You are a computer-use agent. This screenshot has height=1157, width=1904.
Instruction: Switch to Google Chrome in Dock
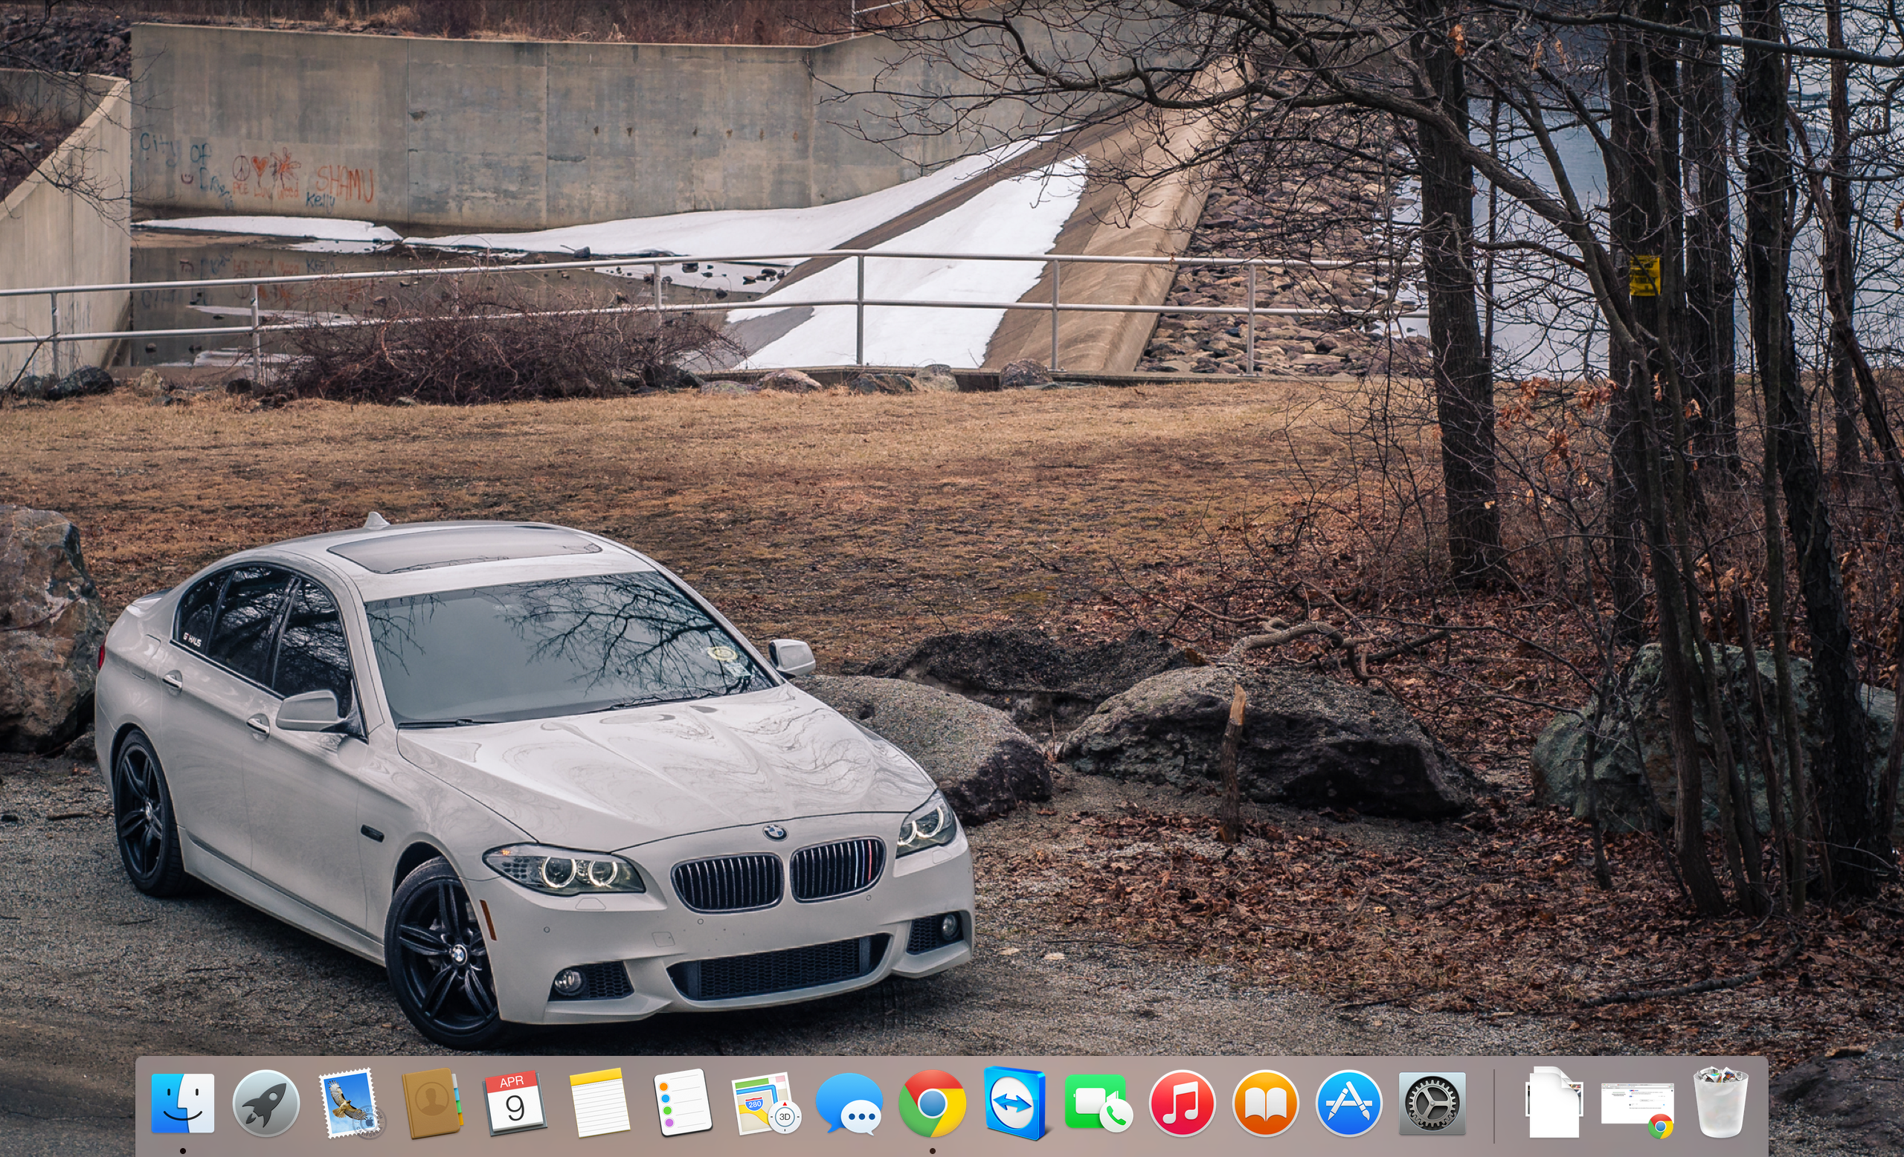(x=932, y=1103)
